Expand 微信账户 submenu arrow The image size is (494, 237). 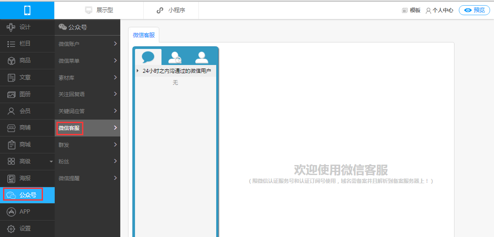pyautogui.click(x=115, y=44)
